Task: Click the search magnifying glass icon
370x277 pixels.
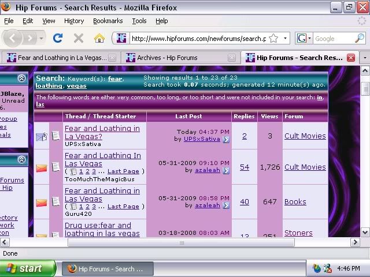Action: tap(360, 38)
